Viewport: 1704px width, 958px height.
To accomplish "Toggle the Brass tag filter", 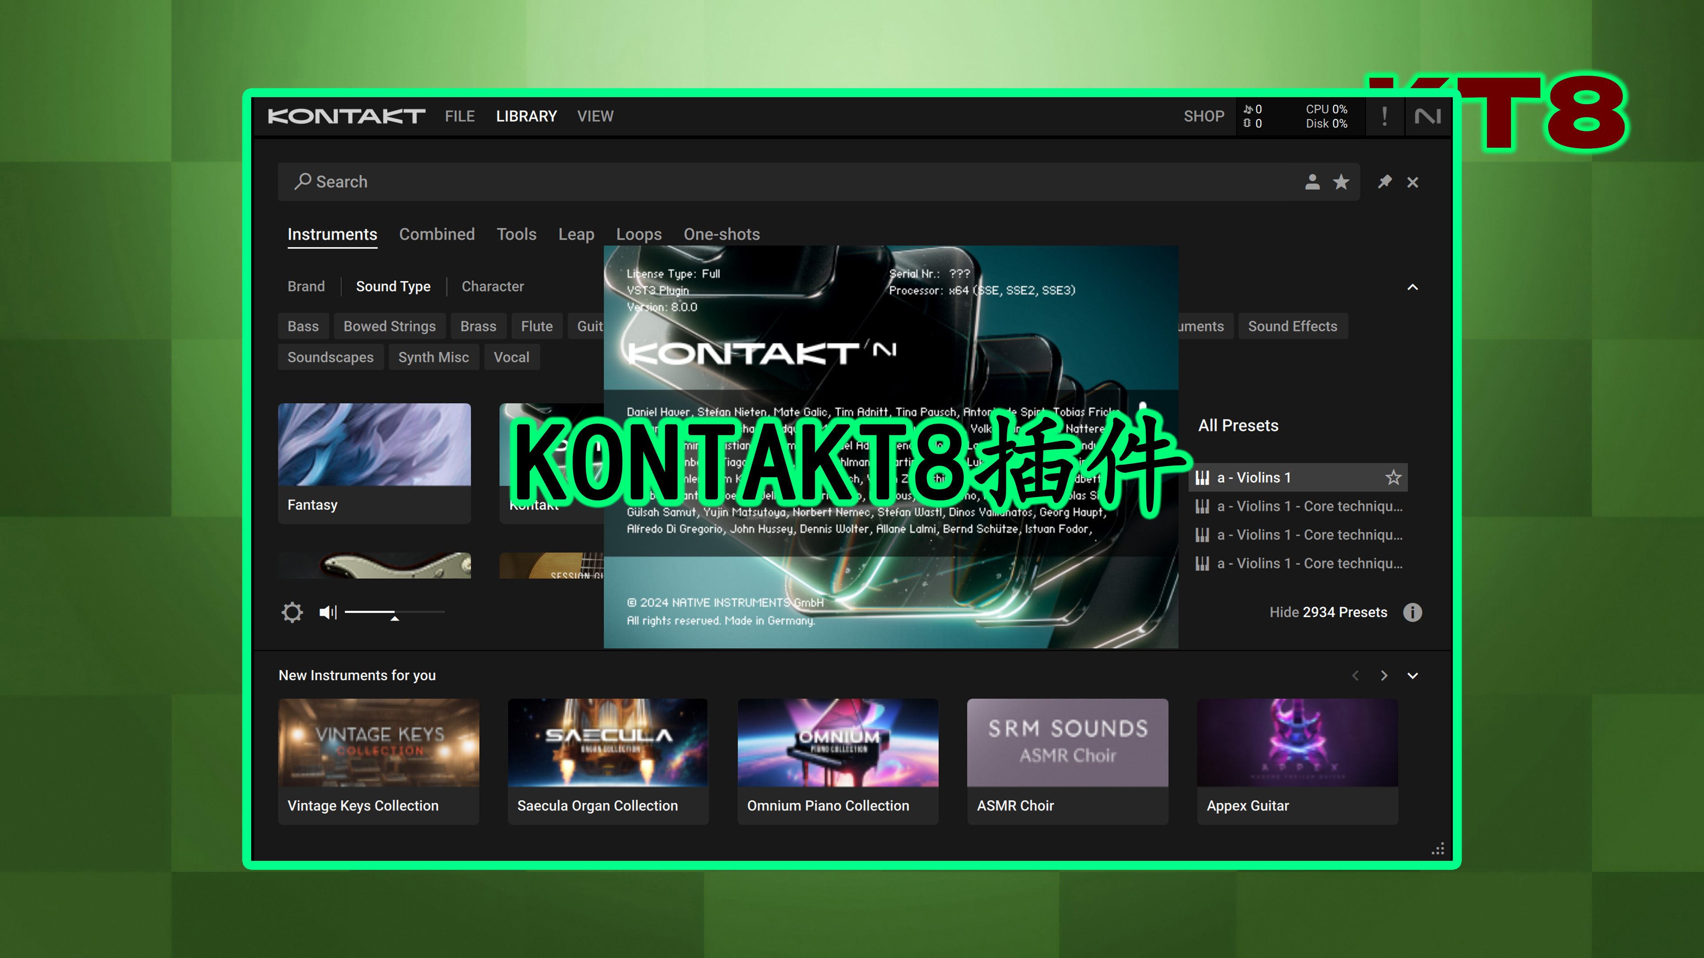I will pos(478,326).
